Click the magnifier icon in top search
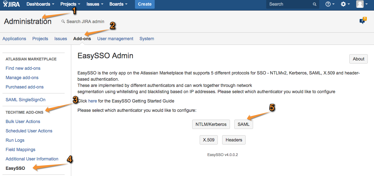374x176 pixels. [315, 4]
